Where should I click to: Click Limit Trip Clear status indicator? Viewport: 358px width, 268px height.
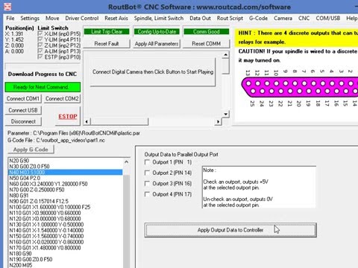point(107,31)
